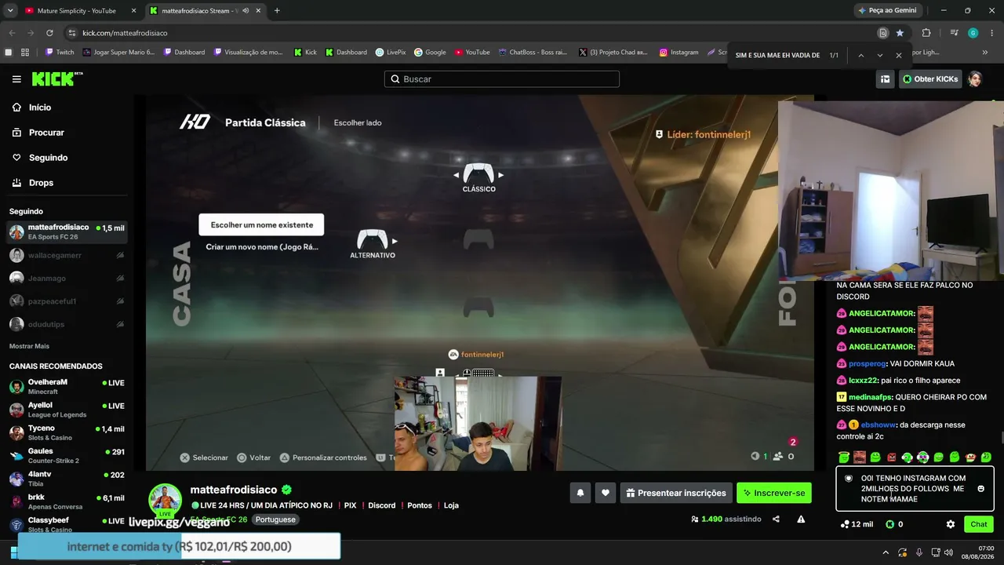Open the Kick sidebar hamburger menu

click(x=16, y=79)
